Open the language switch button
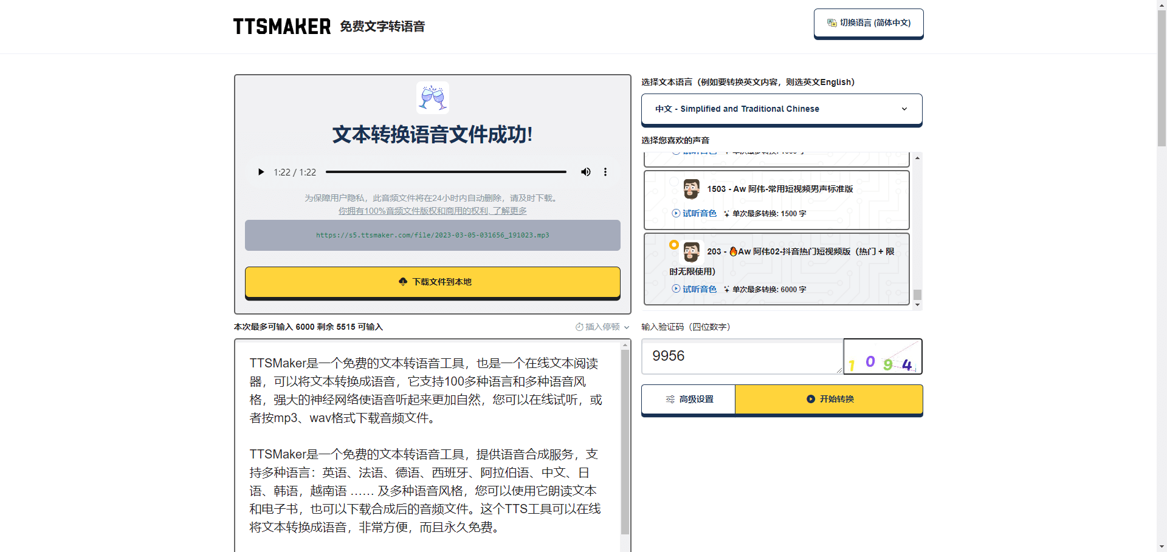This screenshot has height=552, width=1167. point(869,23)
